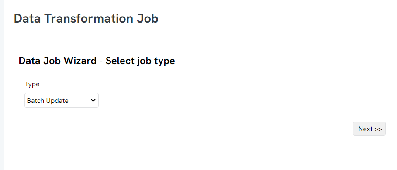The height and width of the screenshot is (170, 397).
Task: Click the word Update in the select box
Action: (59, 101)
